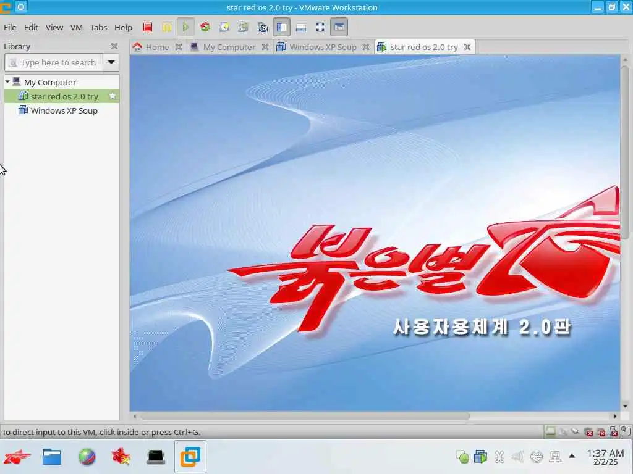Click the library search field
This screenshot has height=474, width=633.
54,62
